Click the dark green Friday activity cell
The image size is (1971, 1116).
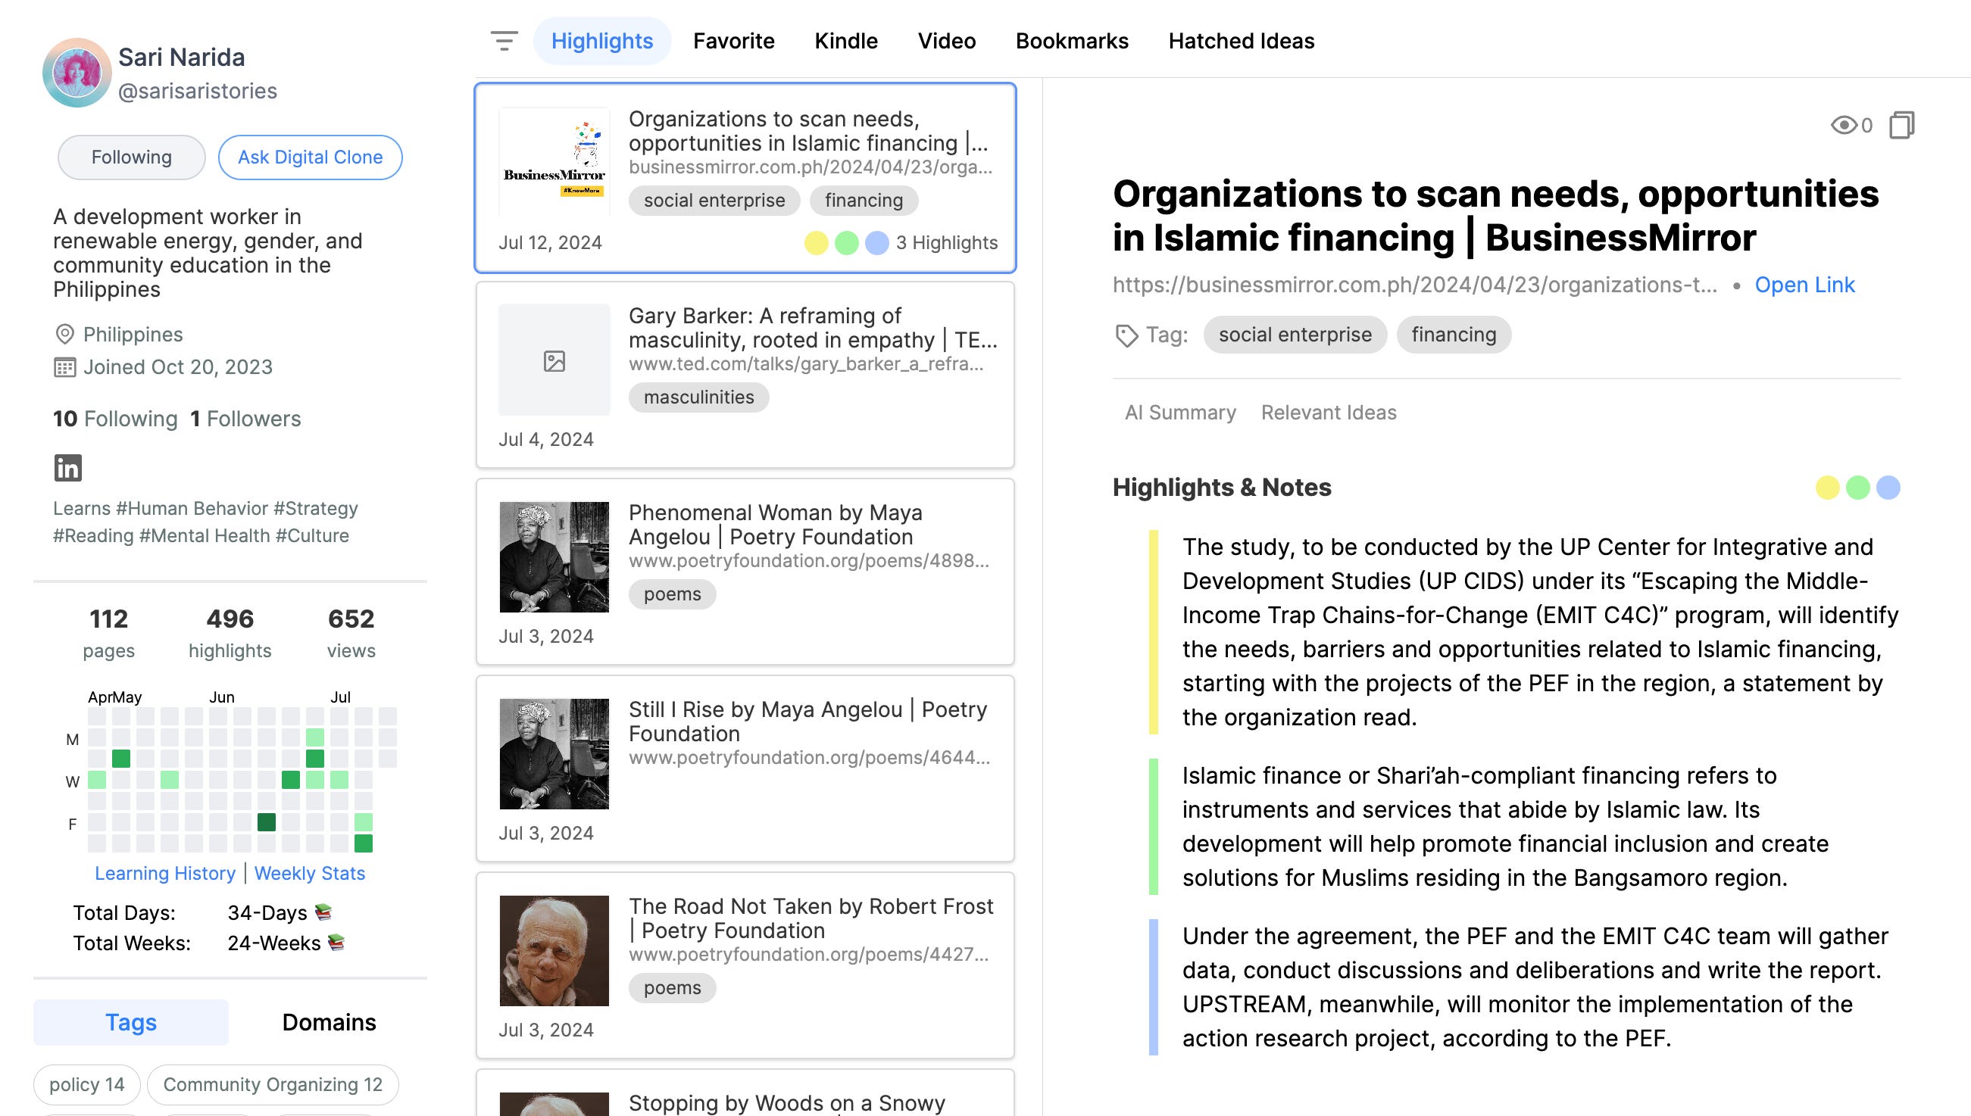tap(266, 822)
